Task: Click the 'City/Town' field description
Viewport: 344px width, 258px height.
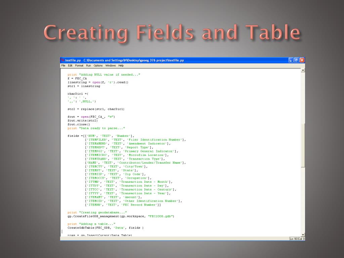Action: coord(134,167)
